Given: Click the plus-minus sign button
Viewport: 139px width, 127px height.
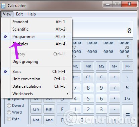Looking at the screenshot, I should click(x=115, y=77).
